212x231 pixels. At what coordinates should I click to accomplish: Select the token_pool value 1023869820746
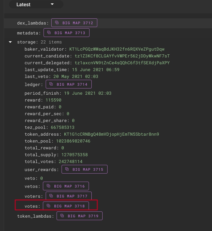click(73, 141)
